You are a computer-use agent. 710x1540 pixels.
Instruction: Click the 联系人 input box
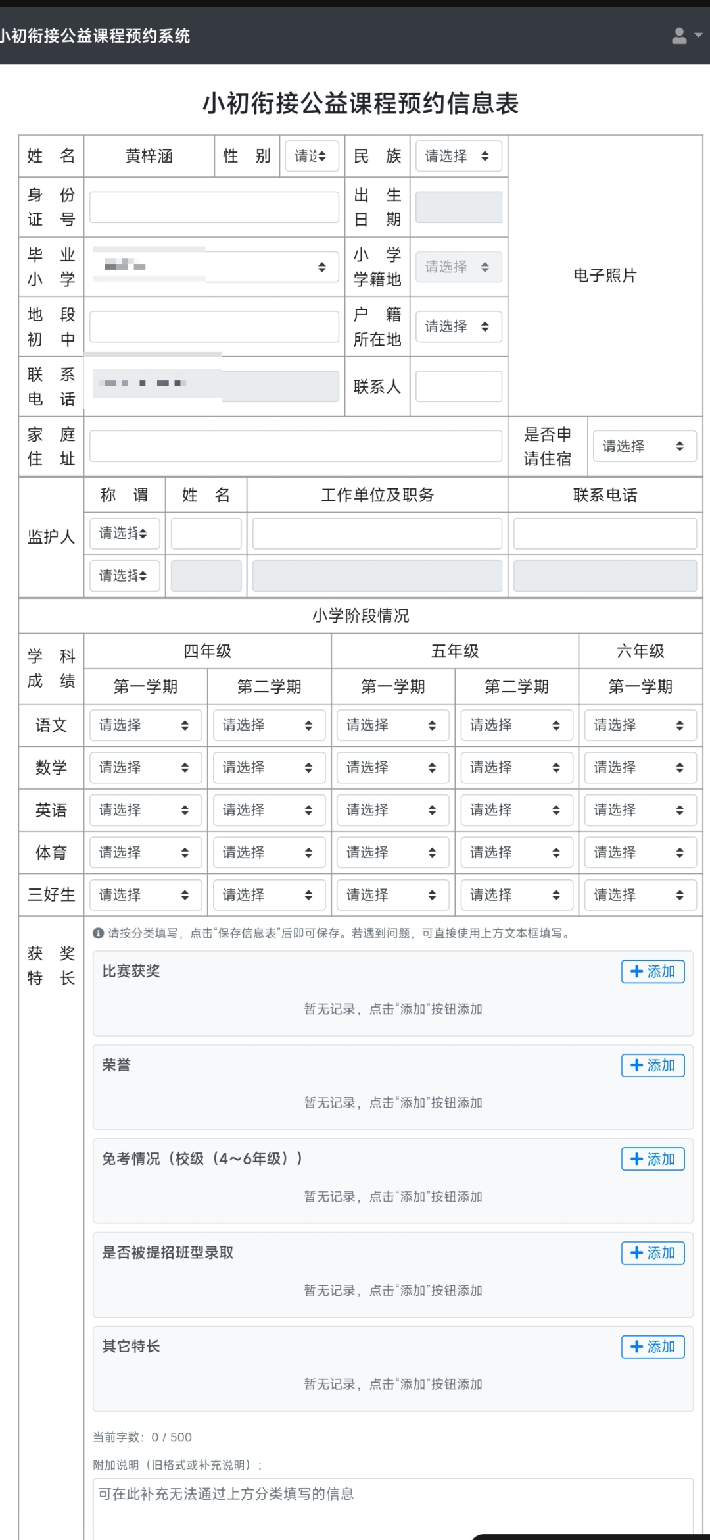point(458,386)
